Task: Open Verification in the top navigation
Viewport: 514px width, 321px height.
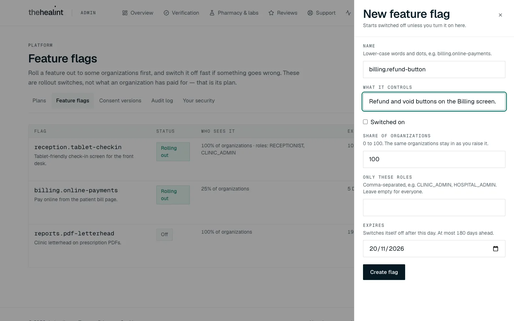Action: [x=181, y=13]
